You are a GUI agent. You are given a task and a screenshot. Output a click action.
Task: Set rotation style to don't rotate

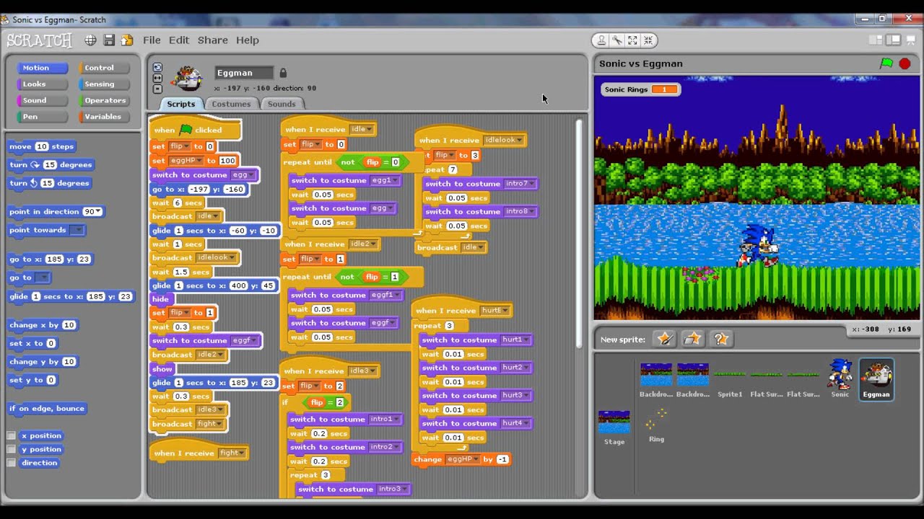pyautogui.click(x=157, y=89)
